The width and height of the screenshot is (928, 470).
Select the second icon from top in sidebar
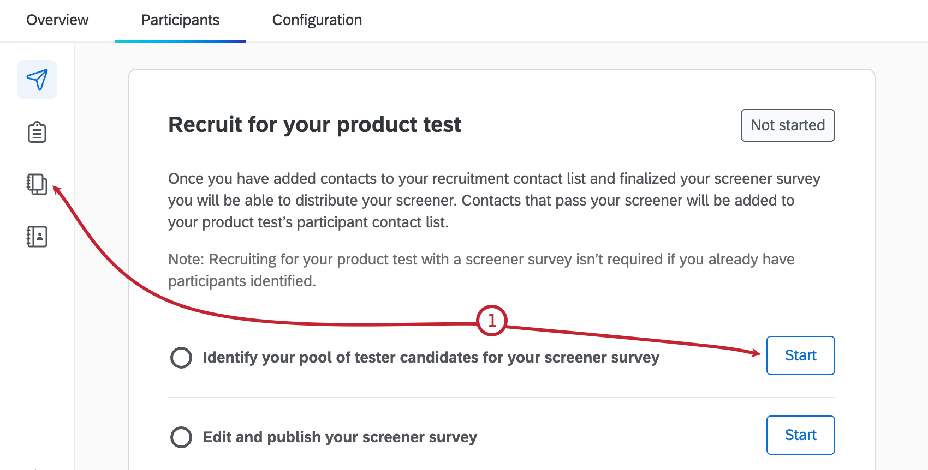pyautogui.click(x=37, y=132)
